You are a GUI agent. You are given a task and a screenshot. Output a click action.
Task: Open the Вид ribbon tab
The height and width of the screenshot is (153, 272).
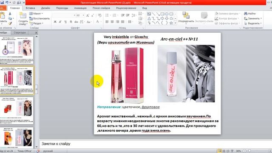point(144,8)
